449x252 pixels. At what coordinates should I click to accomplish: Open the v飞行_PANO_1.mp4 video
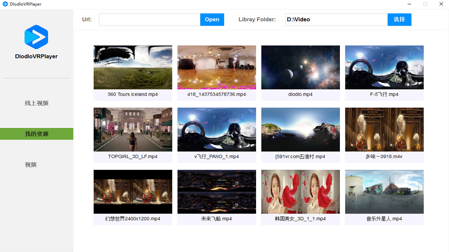coord(216,129)
